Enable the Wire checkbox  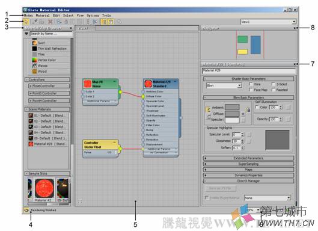[x=251, y=84]
